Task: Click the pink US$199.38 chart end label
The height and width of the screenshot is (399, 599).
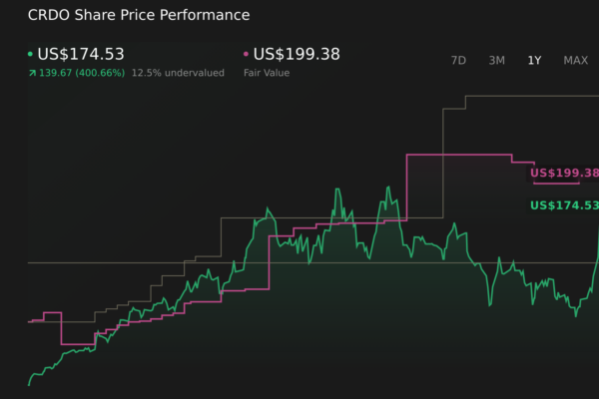Action: [563, 173]
